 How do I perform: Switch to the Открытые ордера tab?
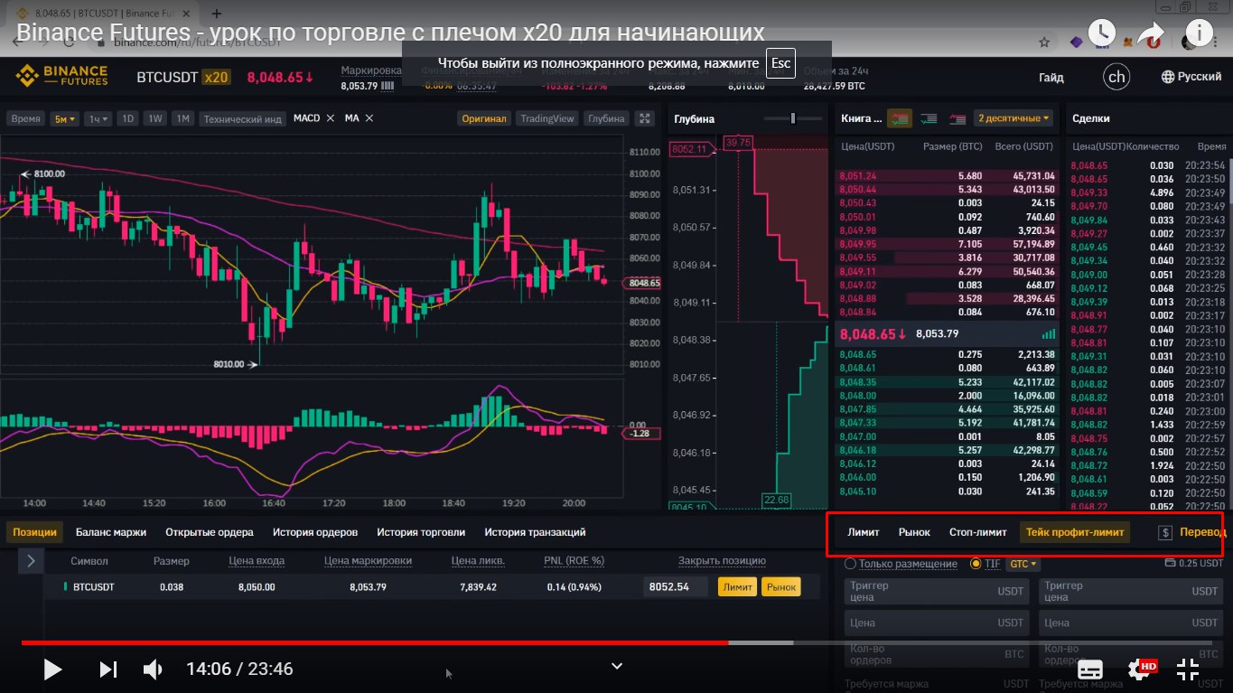pos(210,532)
